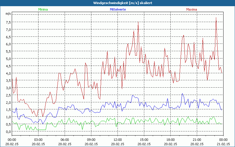
Task: Select the 0,0 y-axis tick label
Action: [8, 131]
